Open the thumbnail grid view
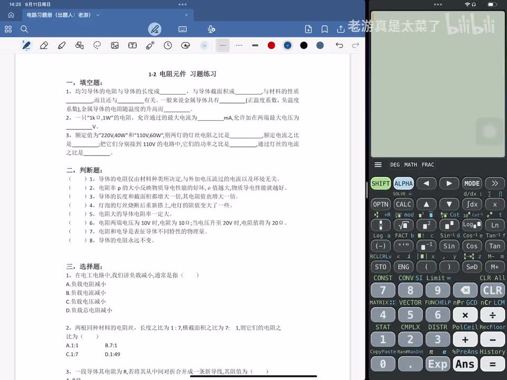This screenshot has width=507, height=380. [x=8, y=30]
